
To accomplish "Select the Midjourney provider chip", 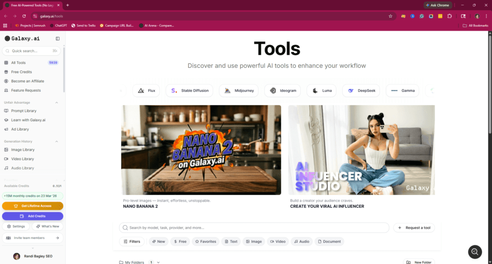I will coord(239,91).
